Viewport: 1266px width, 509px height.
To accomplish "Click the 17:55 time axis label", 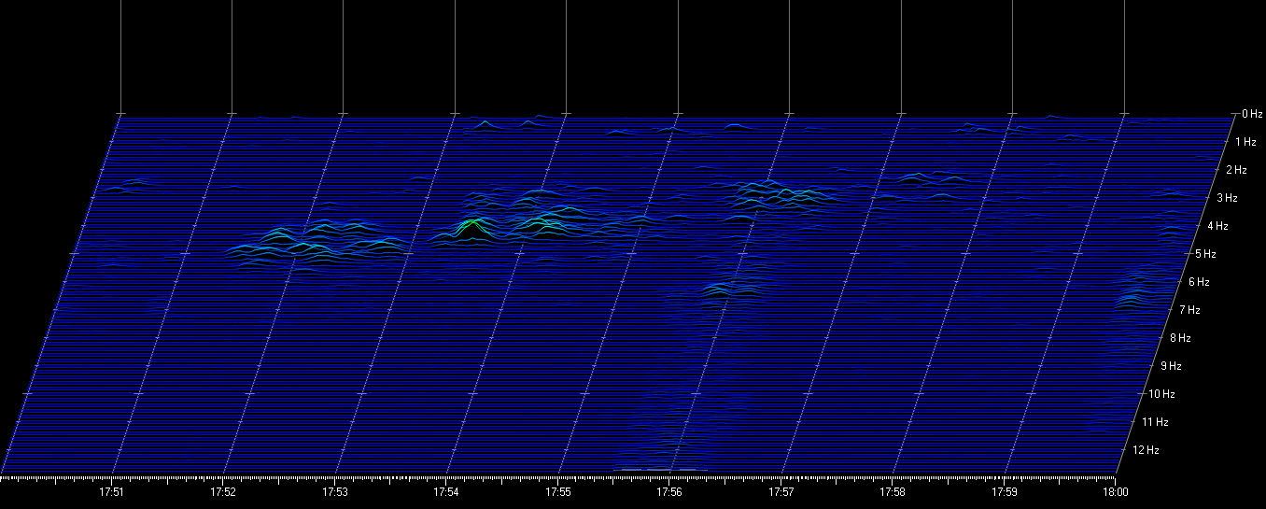I will pyautogui.click(x=559, y=491).
